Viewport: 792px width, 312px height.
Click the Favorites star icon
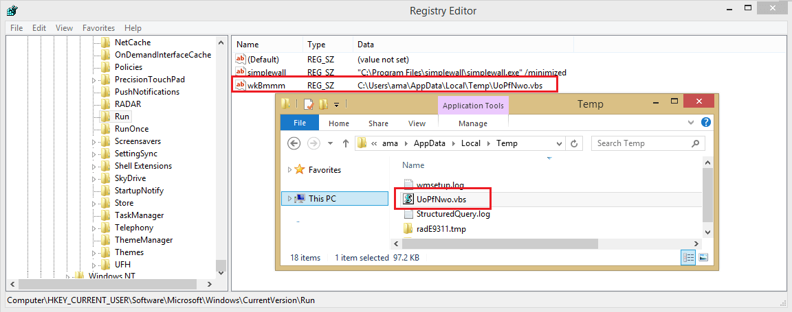point(300,170)
